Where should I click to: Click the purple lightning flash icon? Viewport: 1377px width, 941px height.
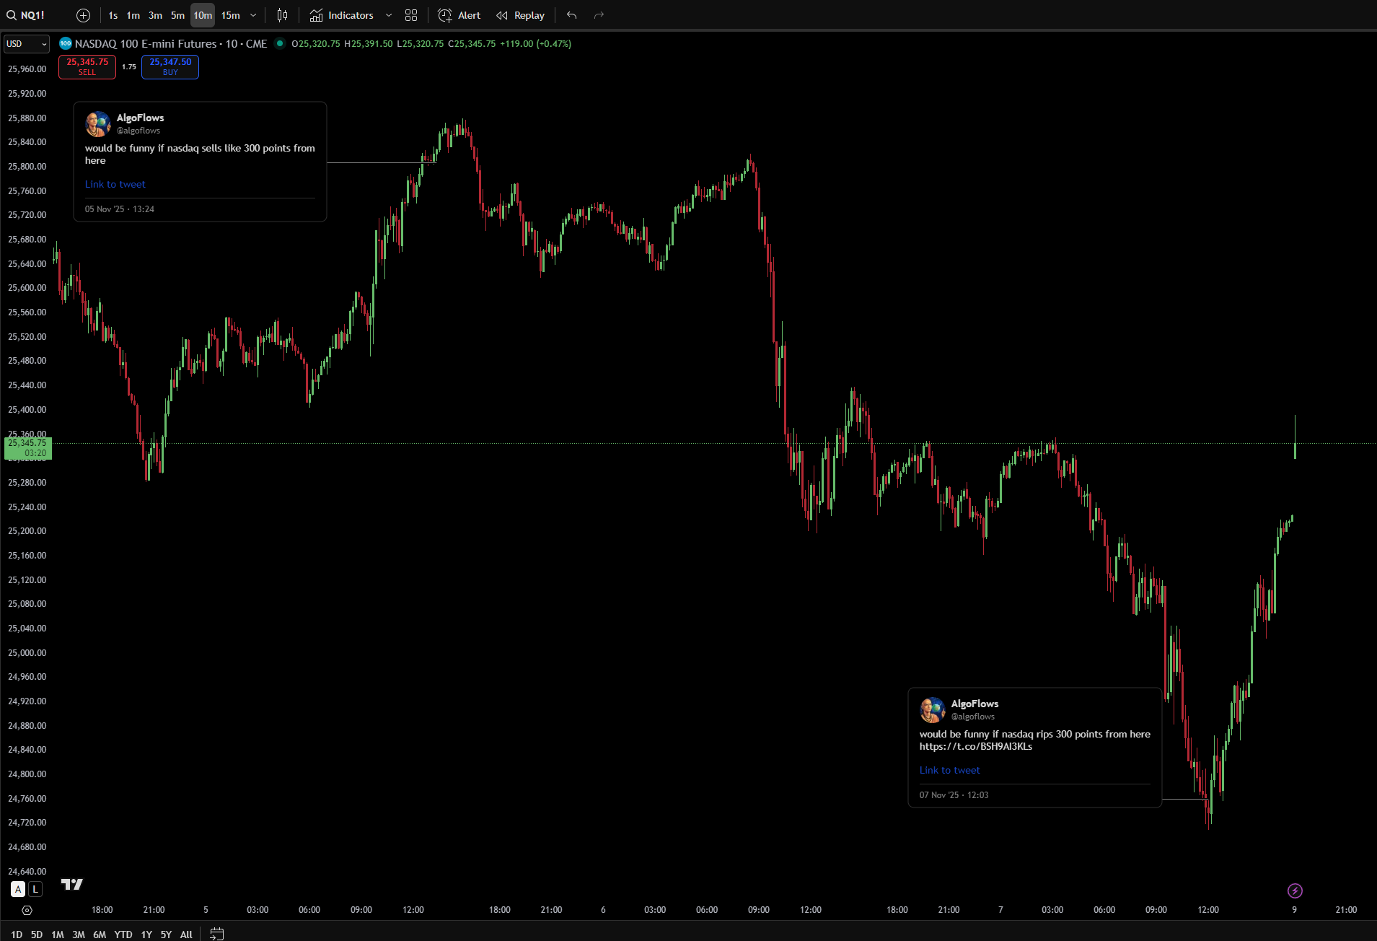(1295, 890)
